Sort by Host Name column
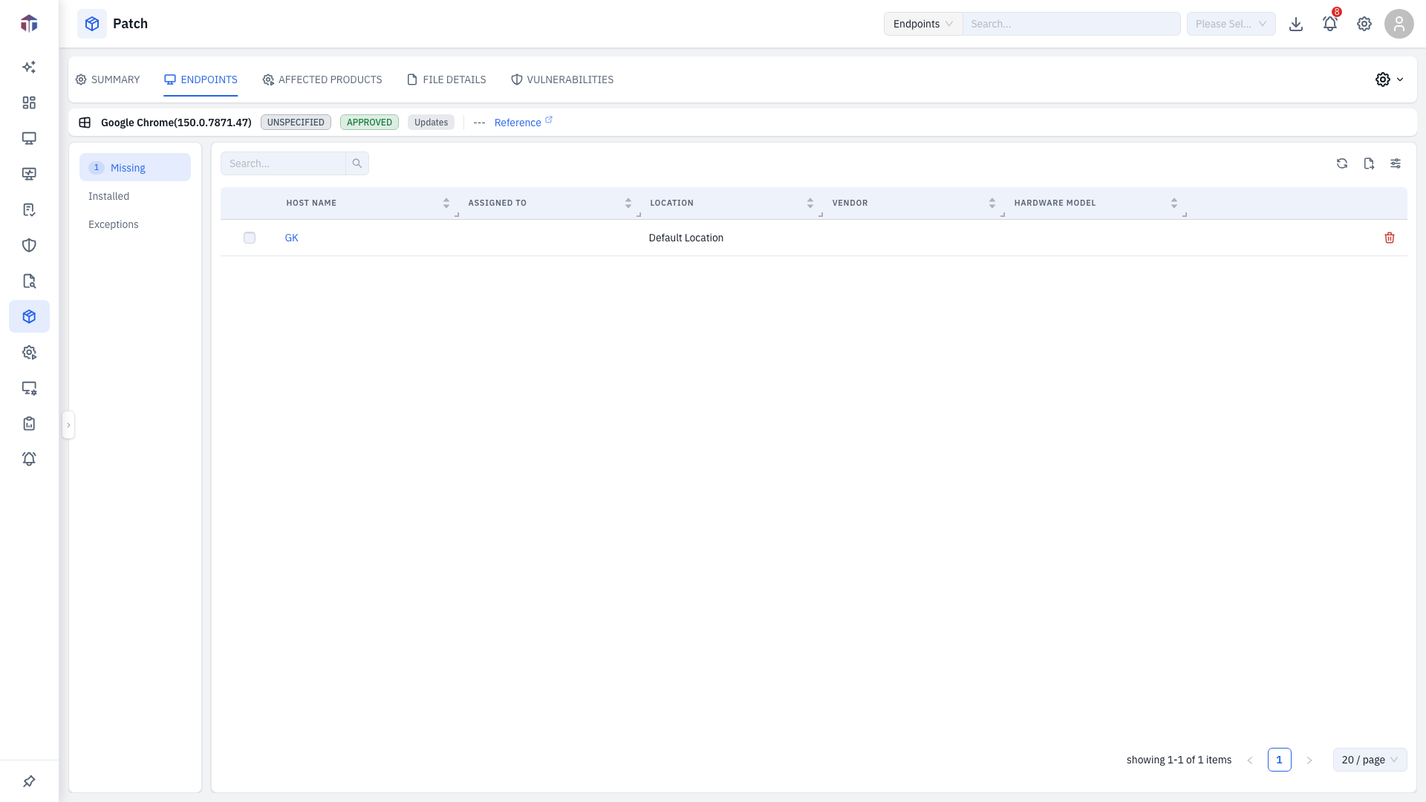This screenshot has height=802, width=1426. (x=446, y=203)
